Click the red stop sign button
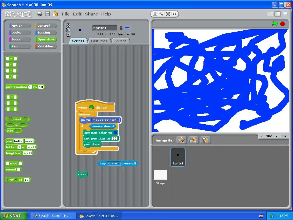The image size is (293, 220). pos(282,24)
